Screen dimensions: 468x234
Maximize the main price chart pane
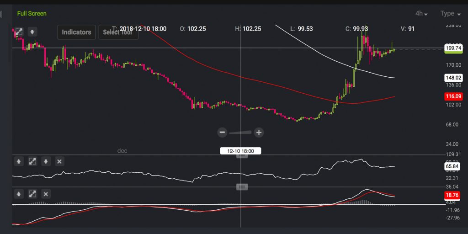click(x=19, y=32)
